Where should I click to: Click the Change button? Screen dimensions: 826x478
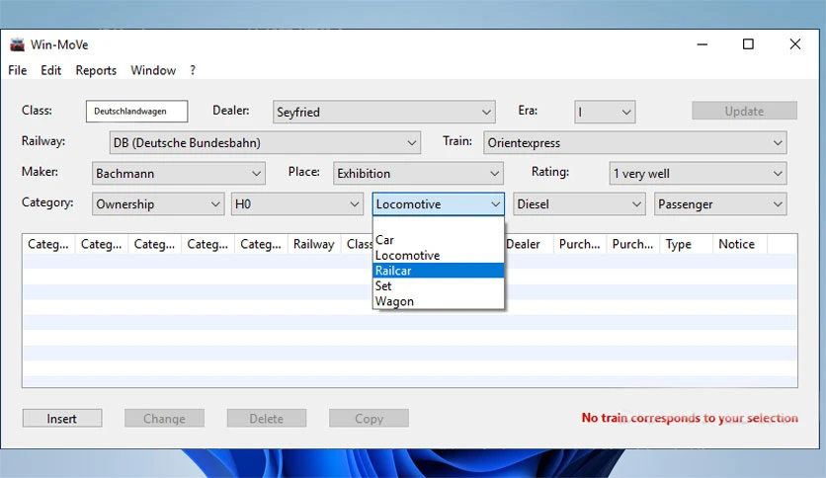[x=164, y=419]
